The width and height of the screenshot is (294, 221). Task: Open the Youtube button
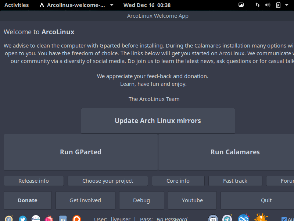tap(192, 200)
